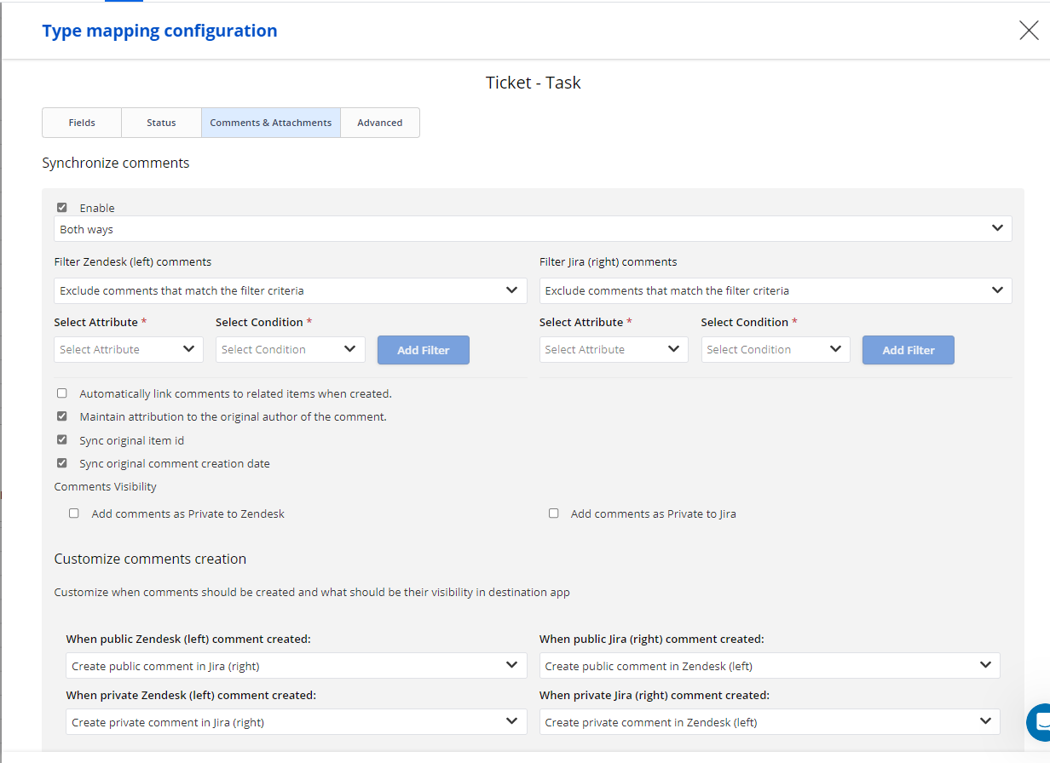Screen dimensions: 1050x763
Task: Open public Zendesk comment created dropdown
Action: pyautogui.click(x=297, y=666)
